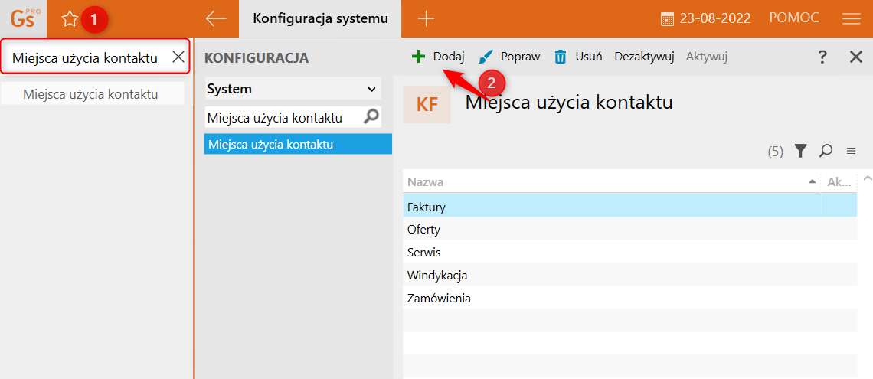The height and width of the screenshot is (379, 873).
Task: Switch to Konfiguracja systemu tab
Action: click(x=320, y=18)
